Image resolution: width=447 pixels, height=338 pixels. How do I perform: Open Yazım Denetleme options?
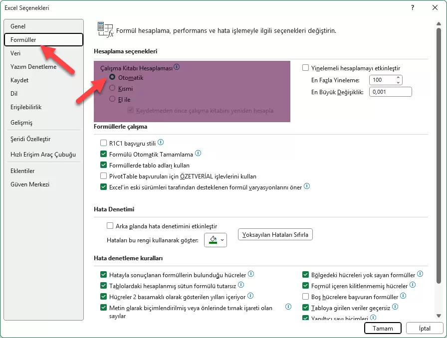click(43, 67)
